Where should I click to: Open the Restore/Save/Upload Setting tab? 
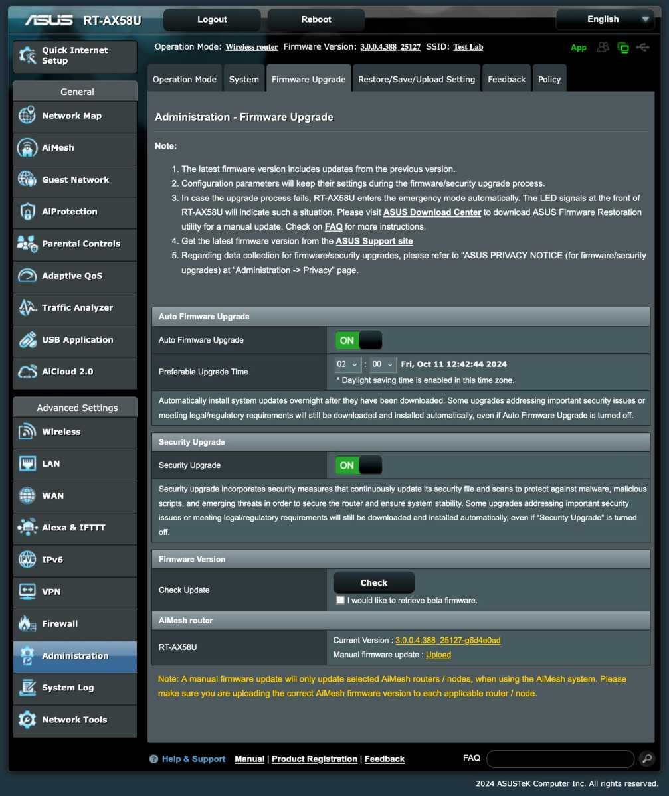click(x=417, y=79)
